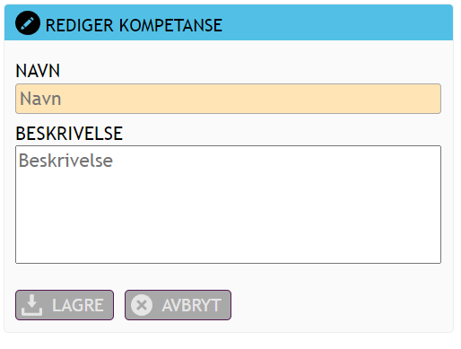Click the gray Navn placeholder text

click(40, 99)
